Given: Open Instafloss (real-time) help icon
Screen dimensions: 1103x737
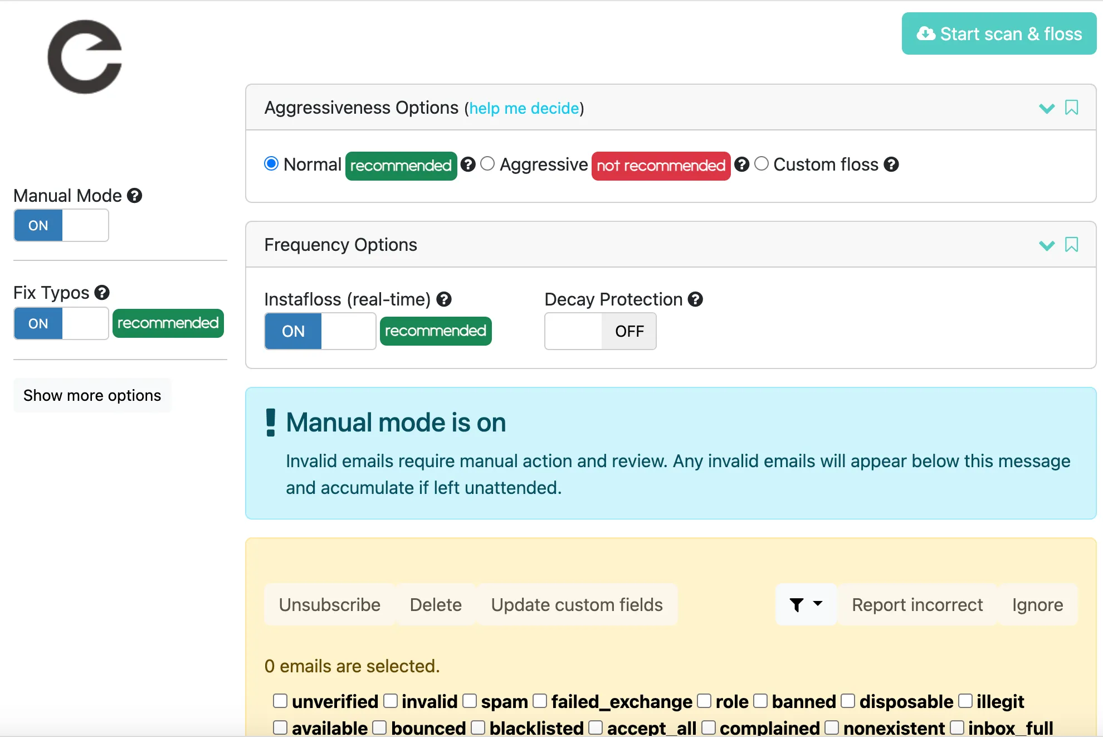Looking at the screenshot, I should (444, 299).
